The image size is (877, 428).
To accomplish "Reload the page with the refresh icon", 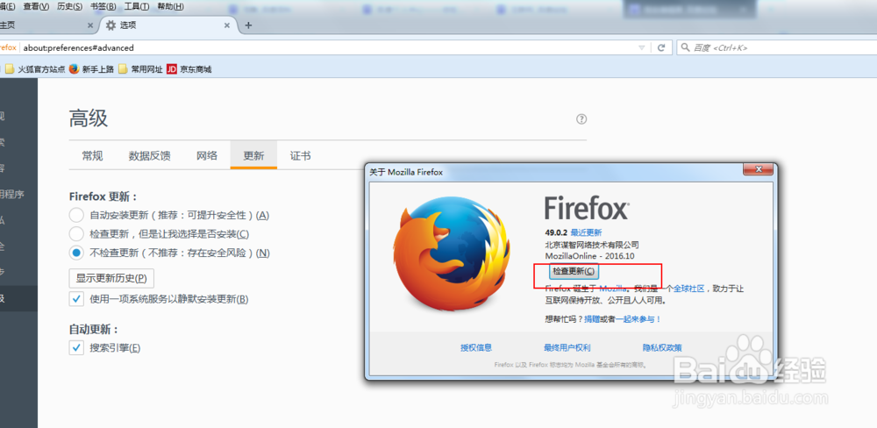I will pyautogui.click(x=661, y=48).
